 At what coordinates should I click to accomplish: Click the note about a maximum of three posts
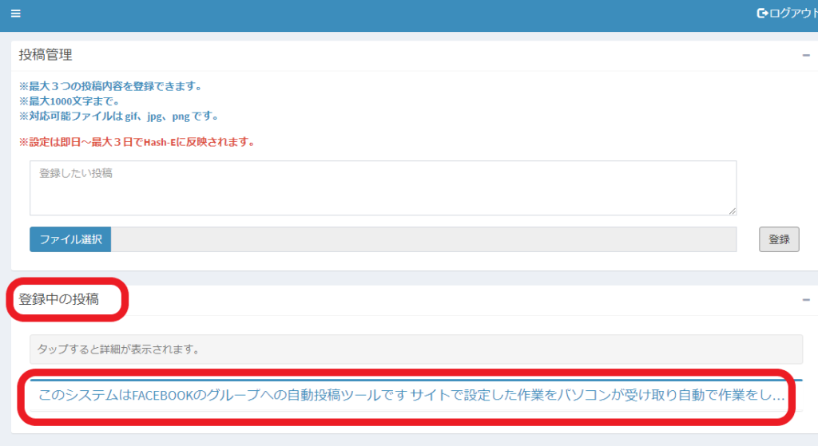click(x=111, y=86)
